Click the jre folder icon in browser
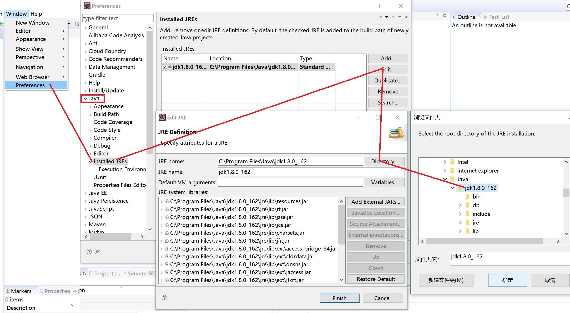 467,223
